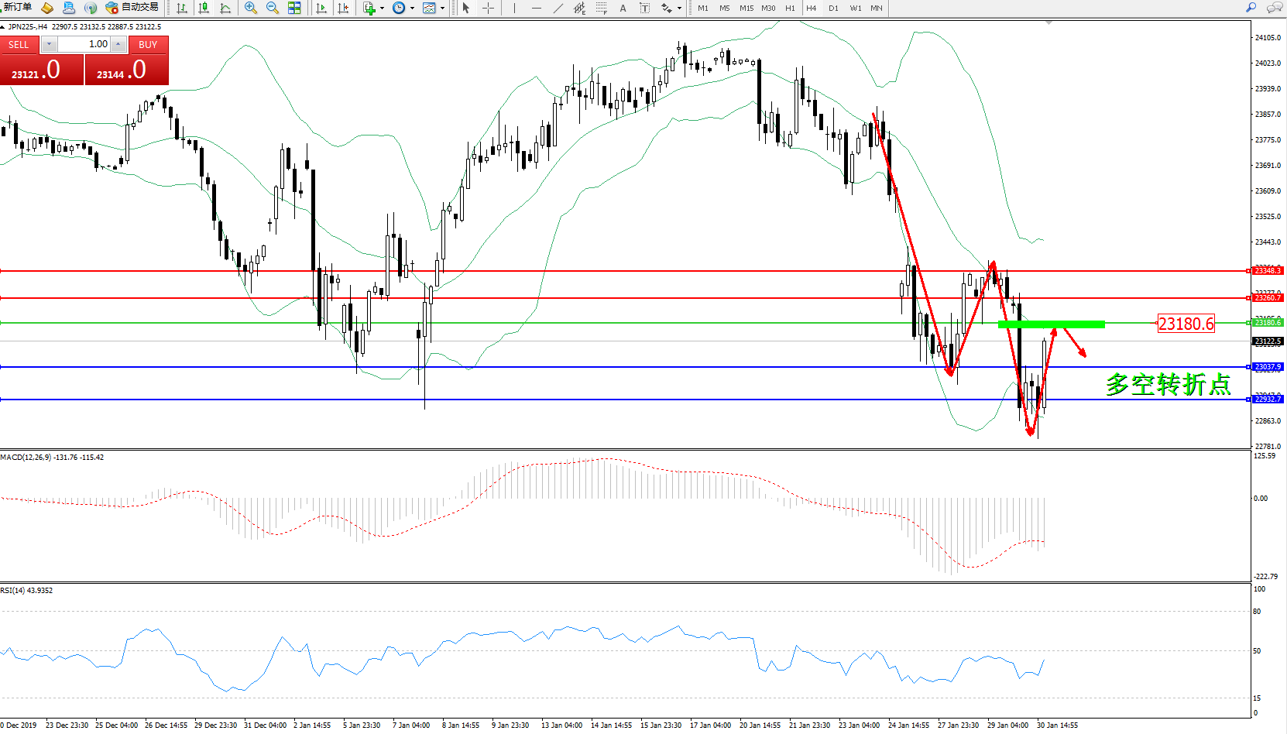Click the zoom out magnifier icon
The width and height of the screenshot is (1287, 734).
(272, 8)
